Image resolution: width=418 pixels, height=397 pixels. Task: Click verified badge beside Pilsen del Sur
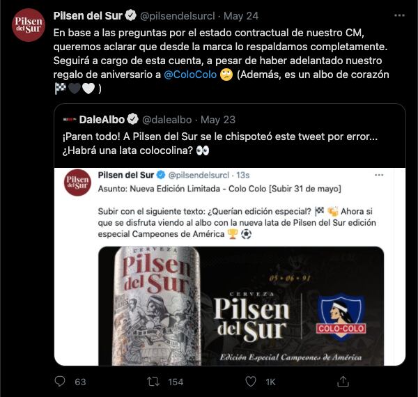(129, 15)
